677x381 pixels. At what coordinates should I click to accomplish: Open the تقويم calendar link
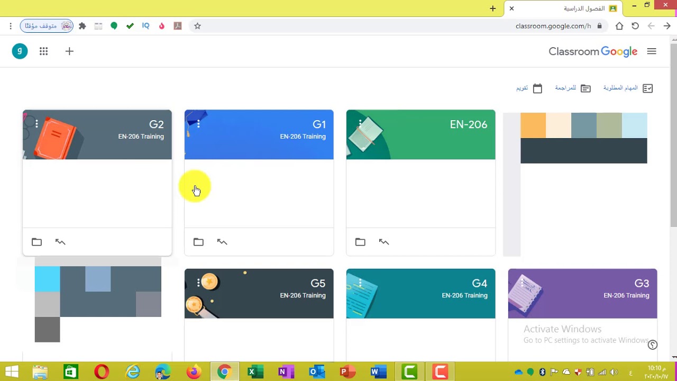tap(529, 88)
